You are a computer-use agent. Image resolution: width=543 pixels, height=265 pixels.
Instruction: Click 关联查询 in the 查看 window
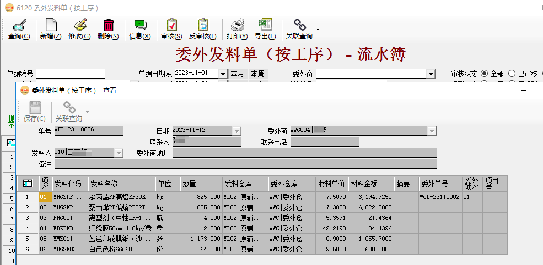69,112
